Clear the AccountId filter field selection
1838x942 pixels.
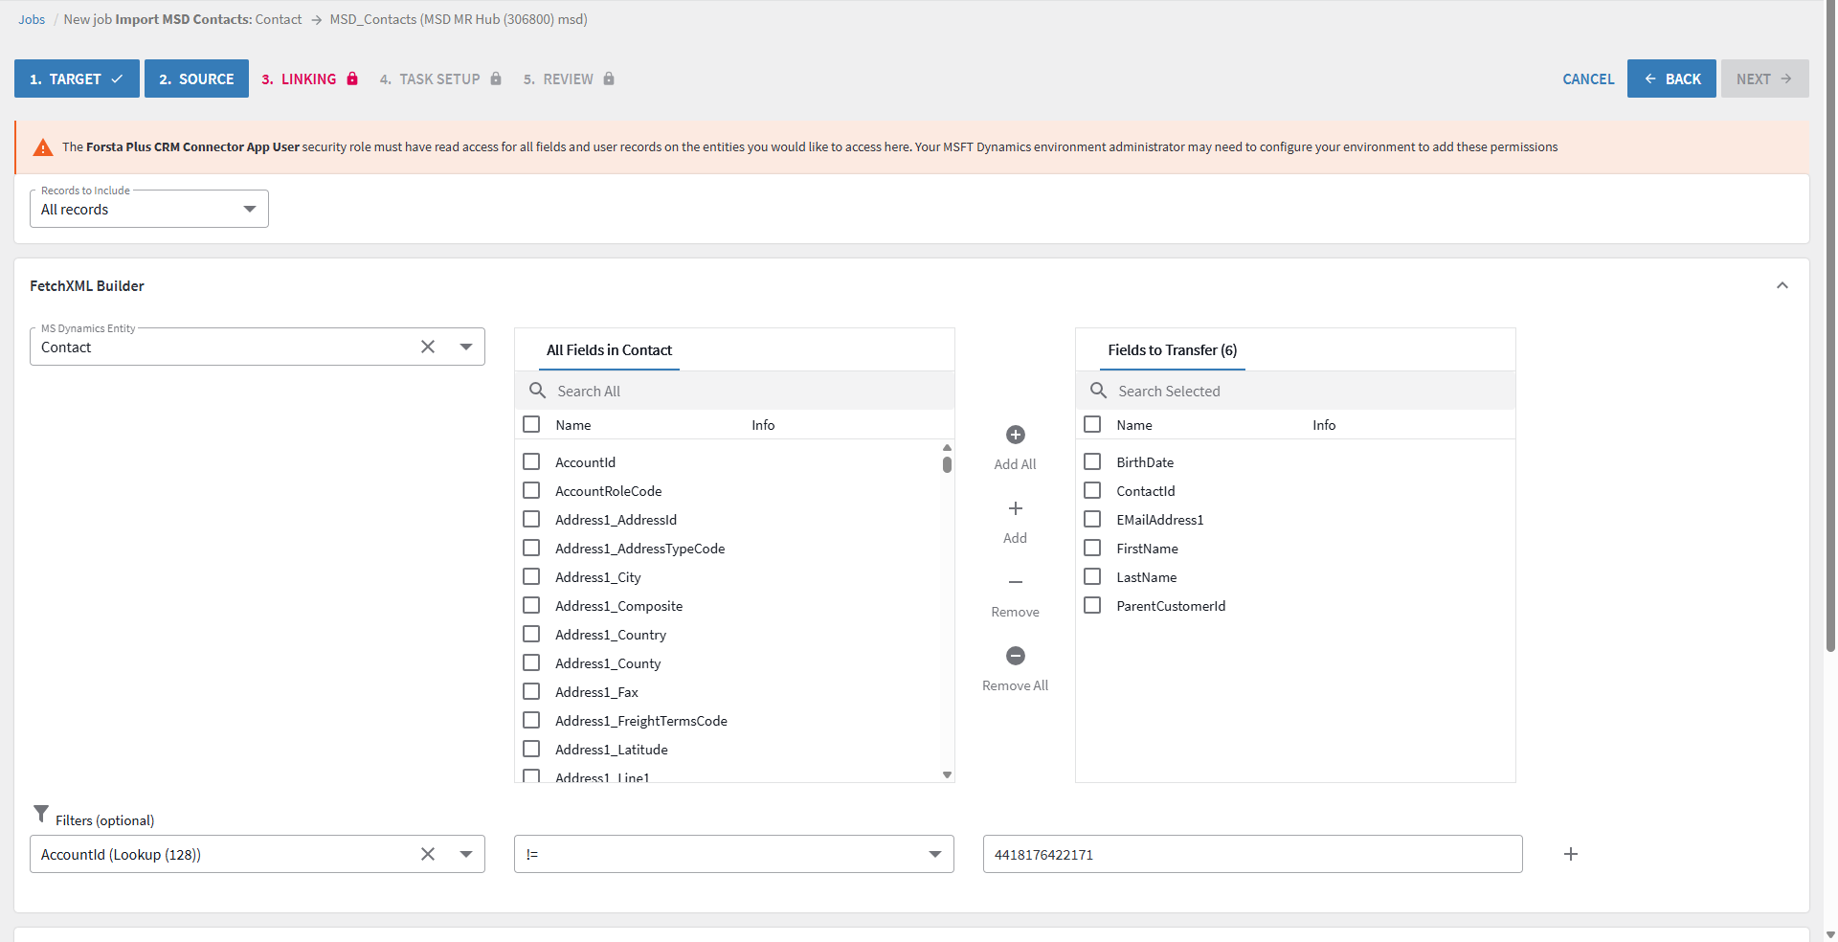pyautogui.click(x=428, y=854)
